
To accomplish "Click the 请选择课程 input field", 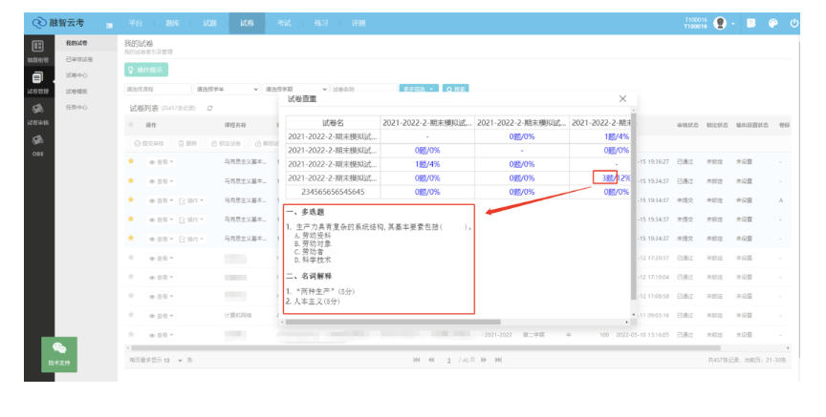I will point(155,89).
